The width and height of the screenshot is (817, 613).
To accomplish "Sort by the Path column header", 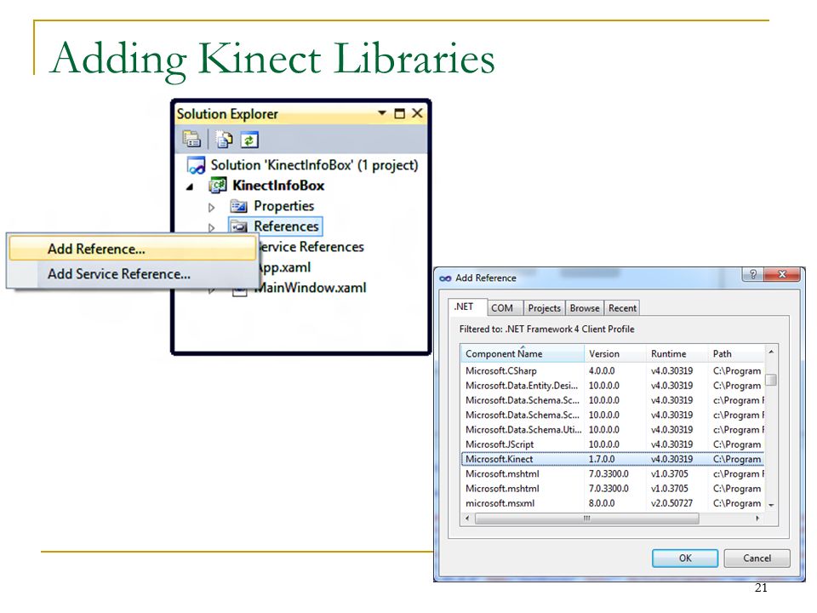I will (x=736, y=353).
